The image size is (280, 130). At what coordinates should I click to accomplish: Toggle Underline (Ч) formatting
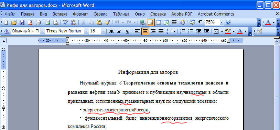[127, 31]
